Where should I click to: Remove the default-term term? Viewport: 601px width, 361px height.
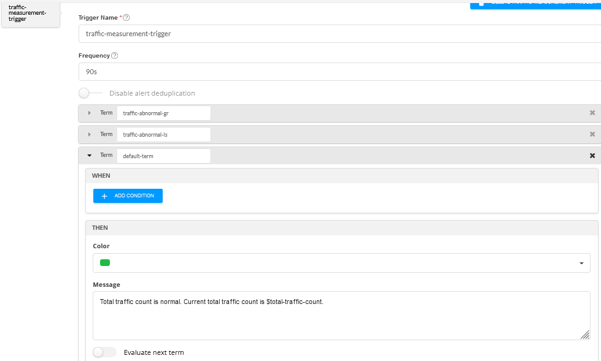592,156
